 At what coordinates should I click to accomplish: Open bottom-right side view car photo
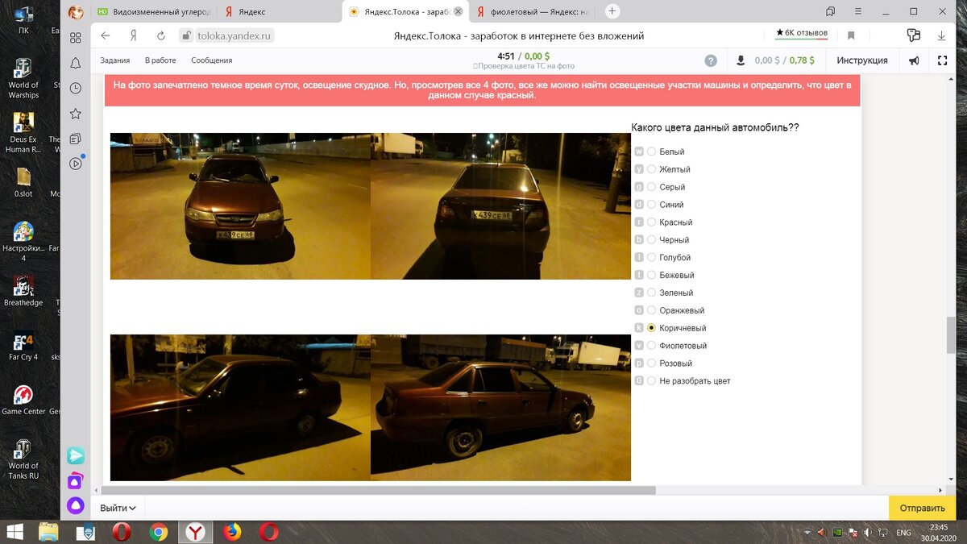[500, 408]
